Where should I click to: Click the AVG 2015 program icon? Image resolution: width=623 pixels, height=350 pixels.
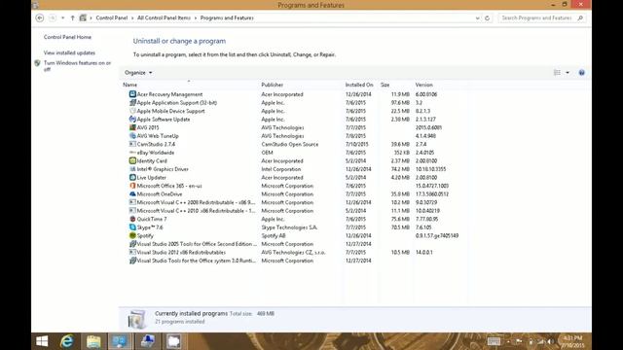[x=132, y=127]
